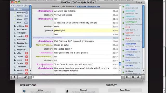Open the AlexKiernan private query
Image resolution: width=166 pixels, height=93 pixels.
point(22,29)
